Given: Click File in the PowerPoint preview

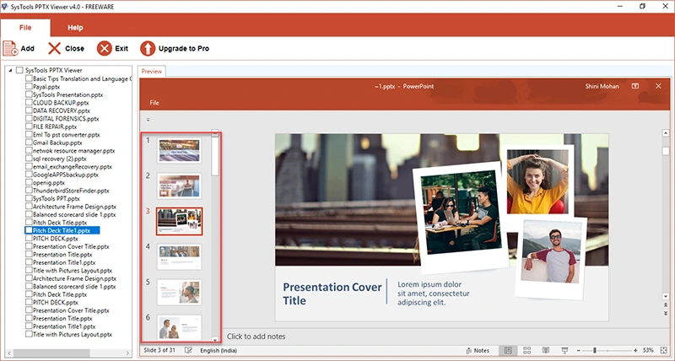Looking at the screenshot, I should click(154, 102).
